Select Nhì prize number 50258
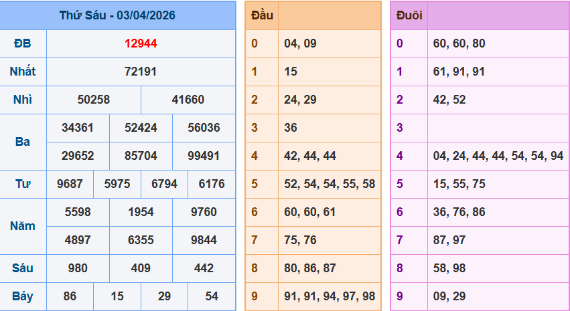This screenshot has height=311, width=570. pyautogui.click(x=94, y=100)
